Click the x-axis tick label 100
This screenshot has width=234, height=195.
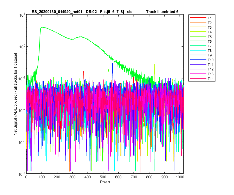[42, 177]
